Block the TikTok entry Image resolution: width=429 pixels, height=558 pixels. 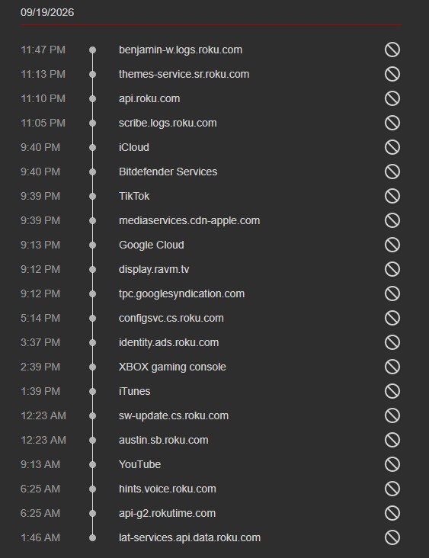pos(392,196)
